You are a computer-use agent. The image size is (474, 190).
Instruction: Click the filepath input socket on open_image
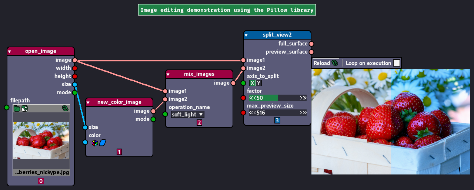point(7,108)
